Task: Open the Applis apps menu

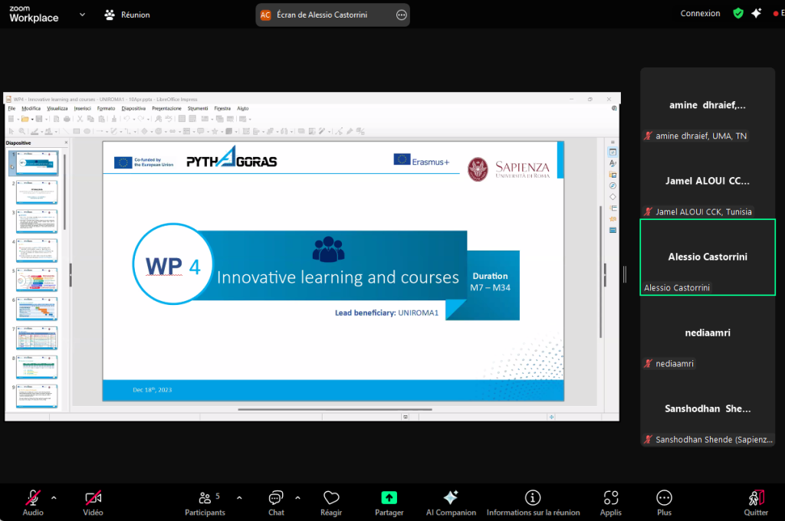Action: tap(610, 503)
